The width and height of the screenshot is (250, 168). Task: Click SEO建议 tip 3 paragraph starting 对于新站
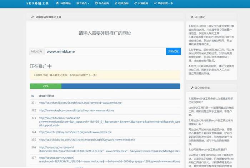pos(211,55)
